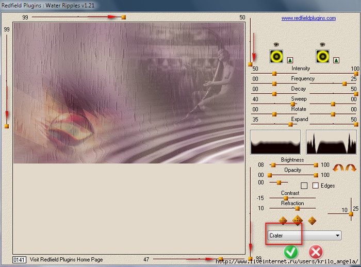This screenshot has width=361, height=267.
Task: Click the large middle dice icon
Action: point(298,220)
